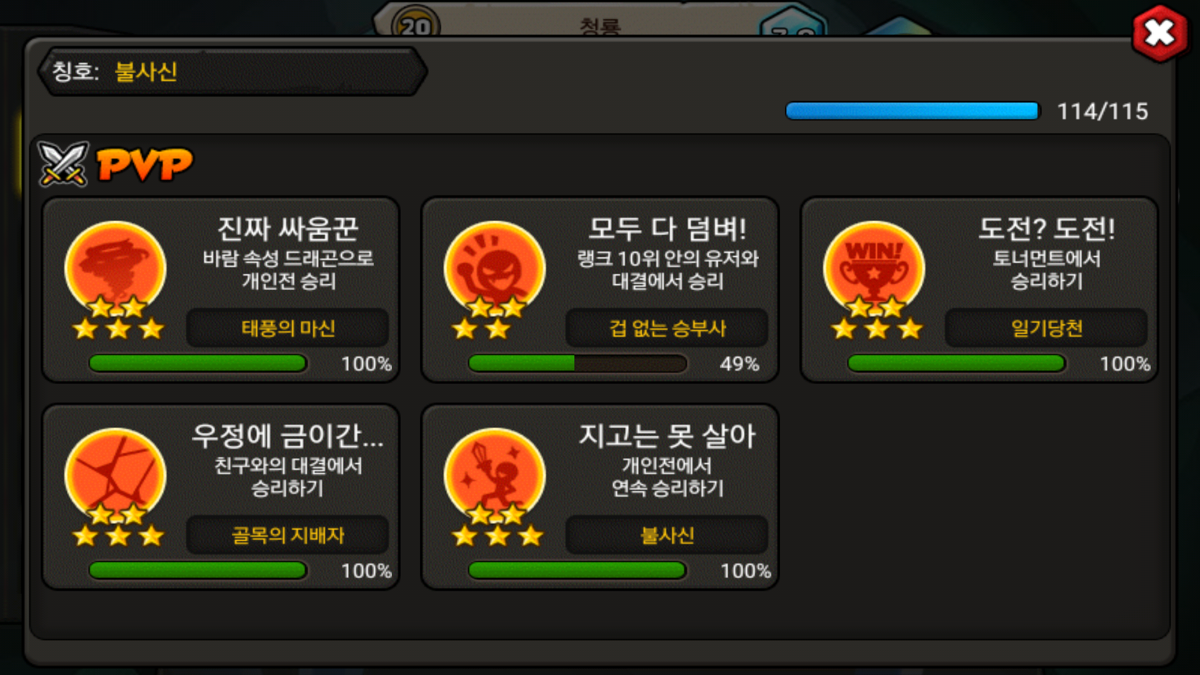Image resolution: width=1200 pixels, height=675 pixels.
Task: Click the cracked friendship achievement badge
Action: (116, 476)
